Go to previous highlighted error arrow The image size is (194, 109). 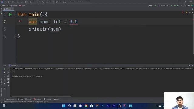tap(190, 12)
